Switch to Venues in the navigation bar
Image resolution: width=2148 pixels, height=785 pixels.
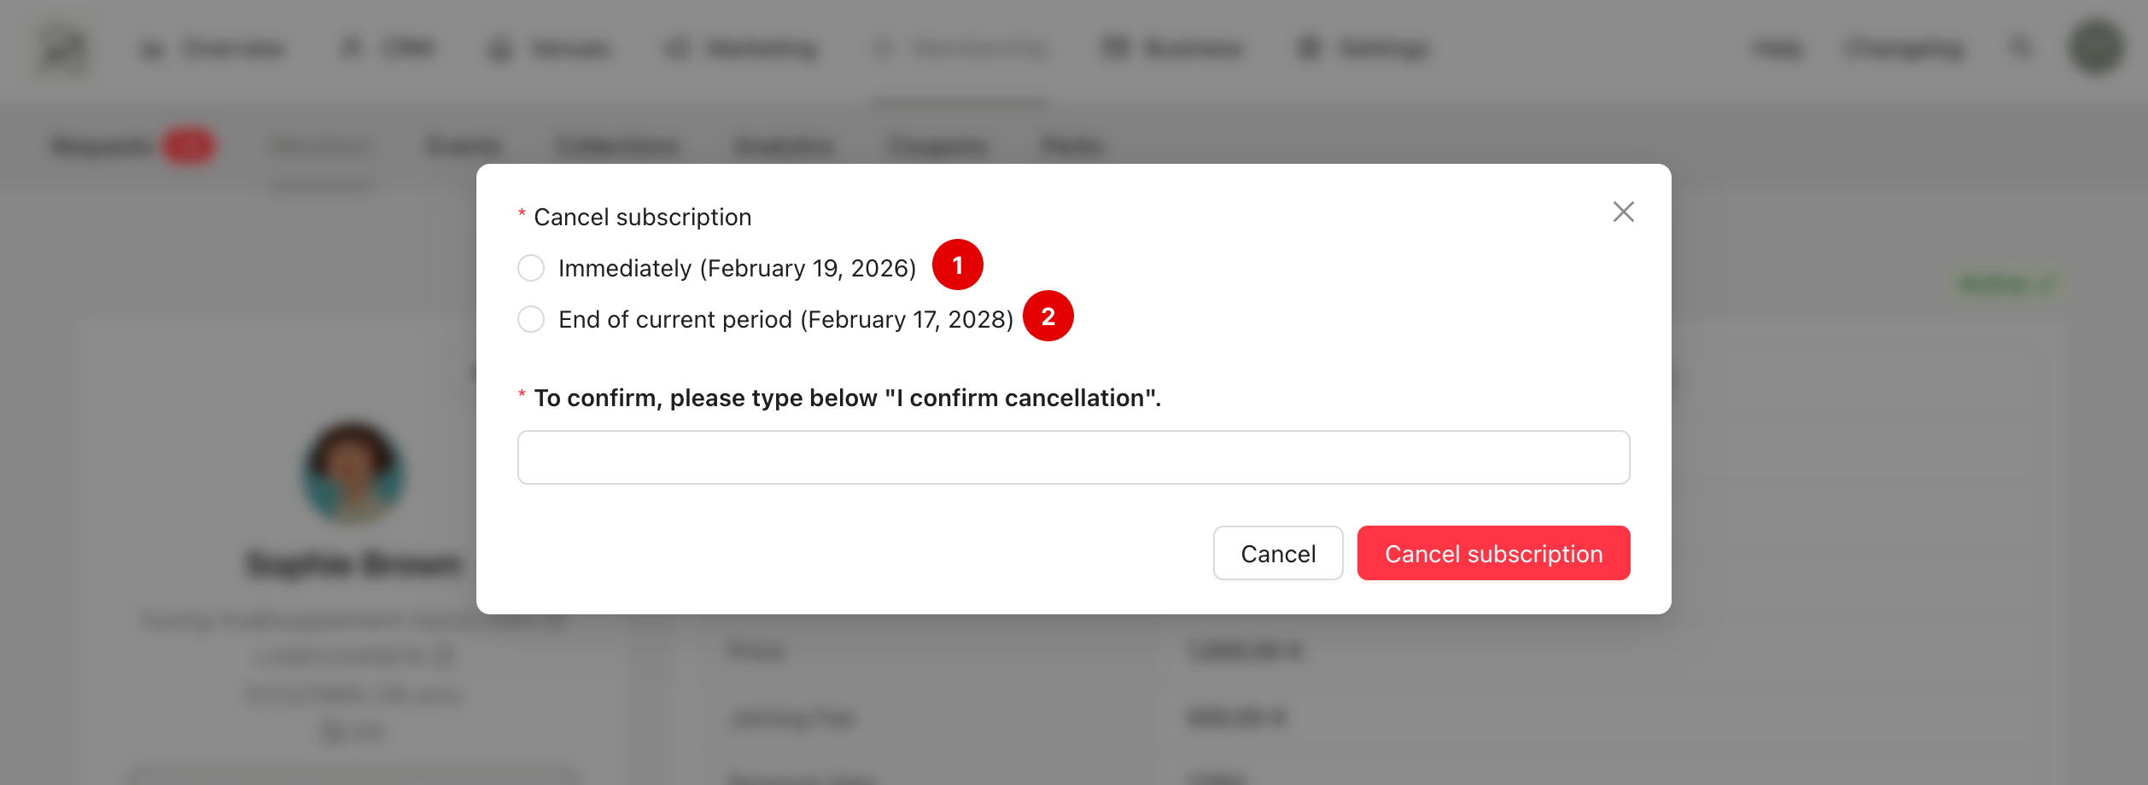551,49
